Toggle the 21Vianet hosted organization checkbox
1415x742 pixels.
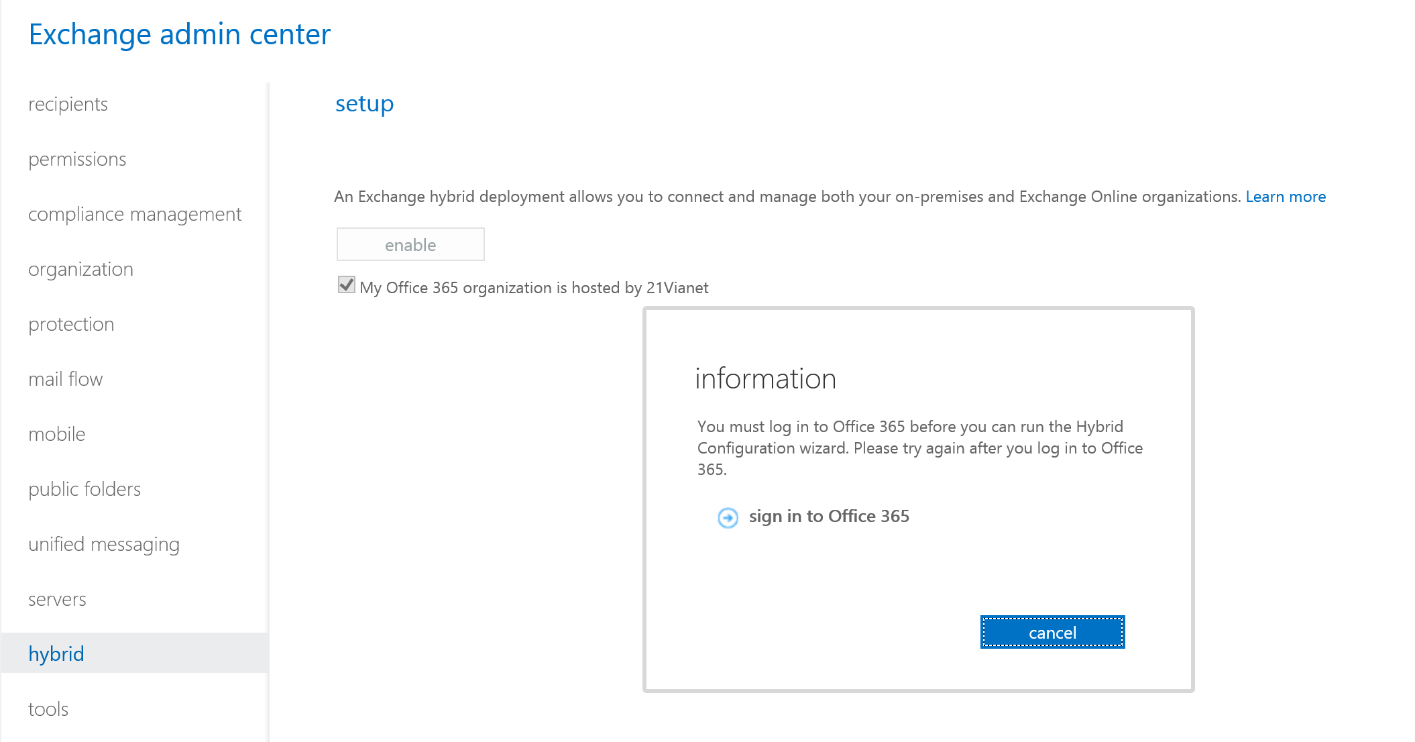[346, 285]
